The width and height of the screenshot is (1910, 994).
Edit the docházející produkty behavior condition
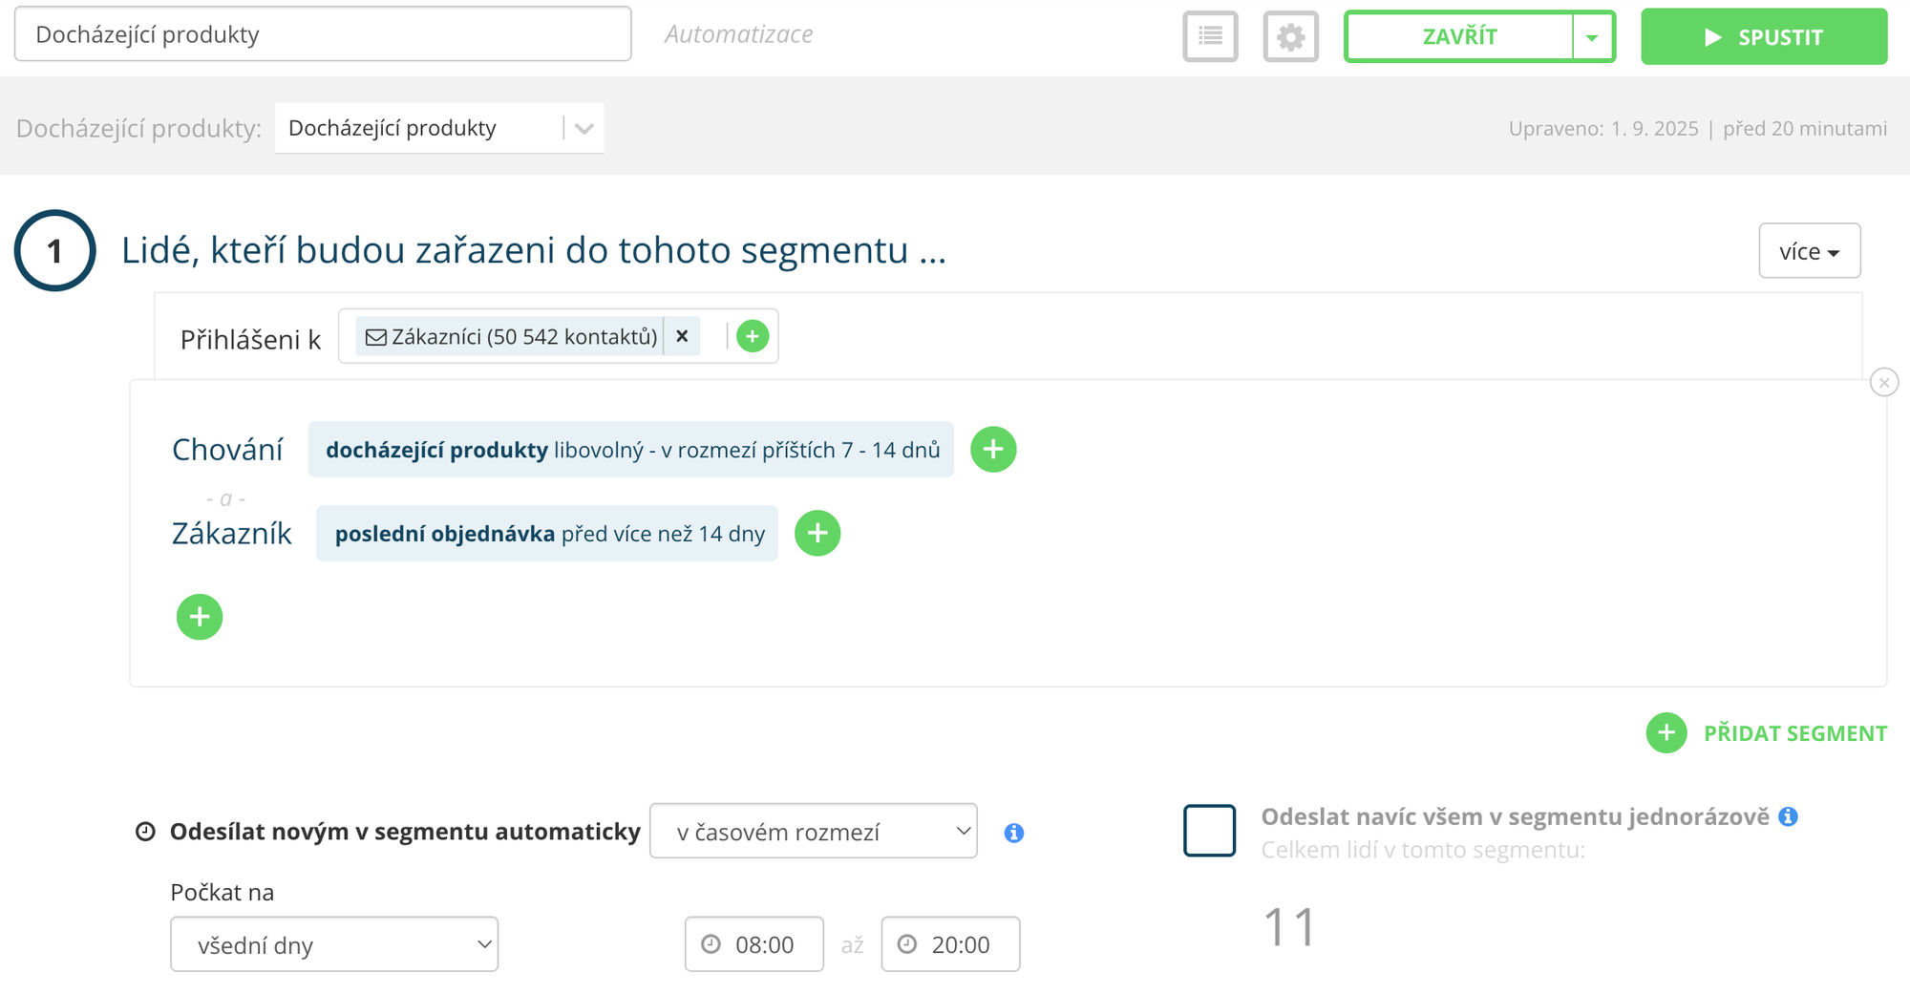631,450
